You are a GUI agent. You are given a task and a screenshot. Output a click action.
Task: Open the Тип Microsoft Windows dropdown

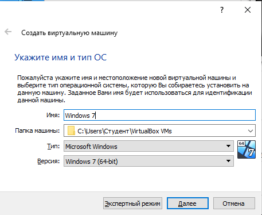[148, 146]
